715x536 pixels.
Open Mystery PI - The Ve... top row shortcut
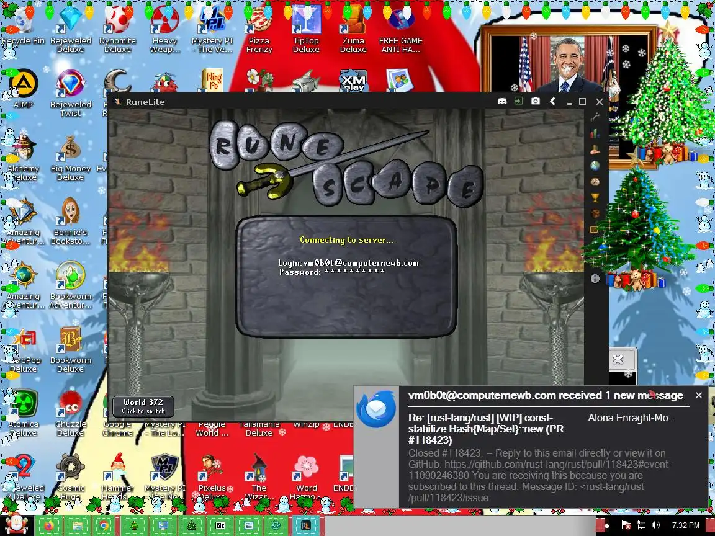212,30
